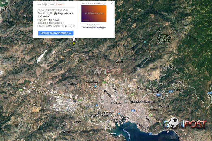Click the blue quick zoom to point button

click(x=56, y=33)
